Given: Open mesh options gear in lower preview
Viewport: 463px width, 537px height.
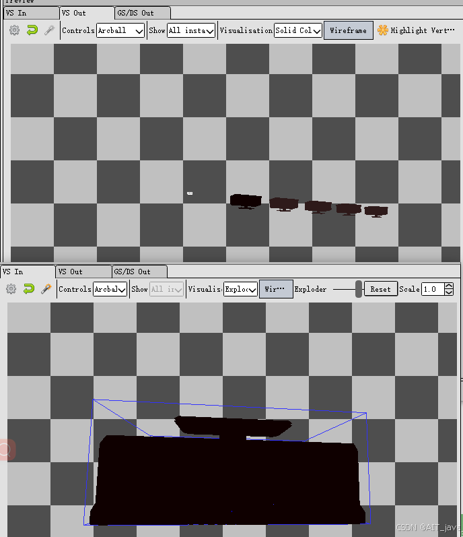Looking at the screenshot, I should point(11,289).
